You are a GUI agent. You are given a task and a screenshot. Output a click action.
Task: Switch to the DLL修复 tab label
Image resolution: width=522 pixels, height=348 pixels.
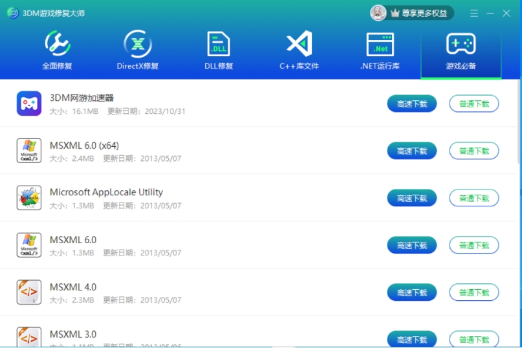[219, 66]
